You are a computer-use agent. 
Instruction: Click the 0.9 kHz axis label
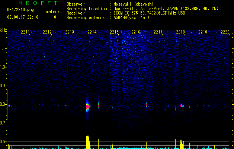3,86
